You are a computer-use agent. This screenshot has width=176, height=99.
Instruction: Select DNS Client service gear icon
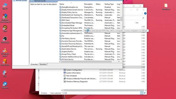coord(60,20)
